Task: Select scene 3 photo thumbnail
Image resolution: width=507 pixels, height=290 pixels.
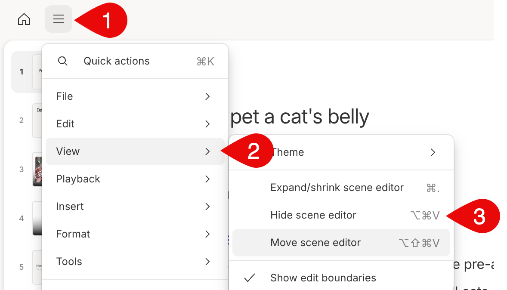Action: (x=37, y=170)
